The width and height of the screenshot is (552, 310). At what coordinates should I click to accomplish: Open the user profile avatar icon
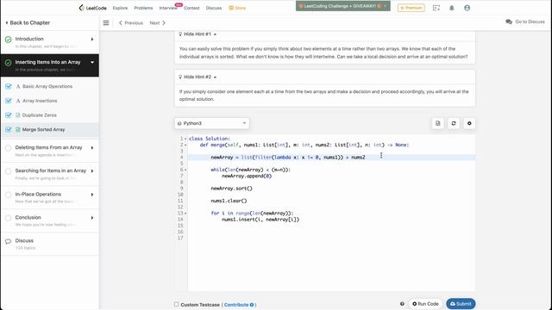coord(467,8)
